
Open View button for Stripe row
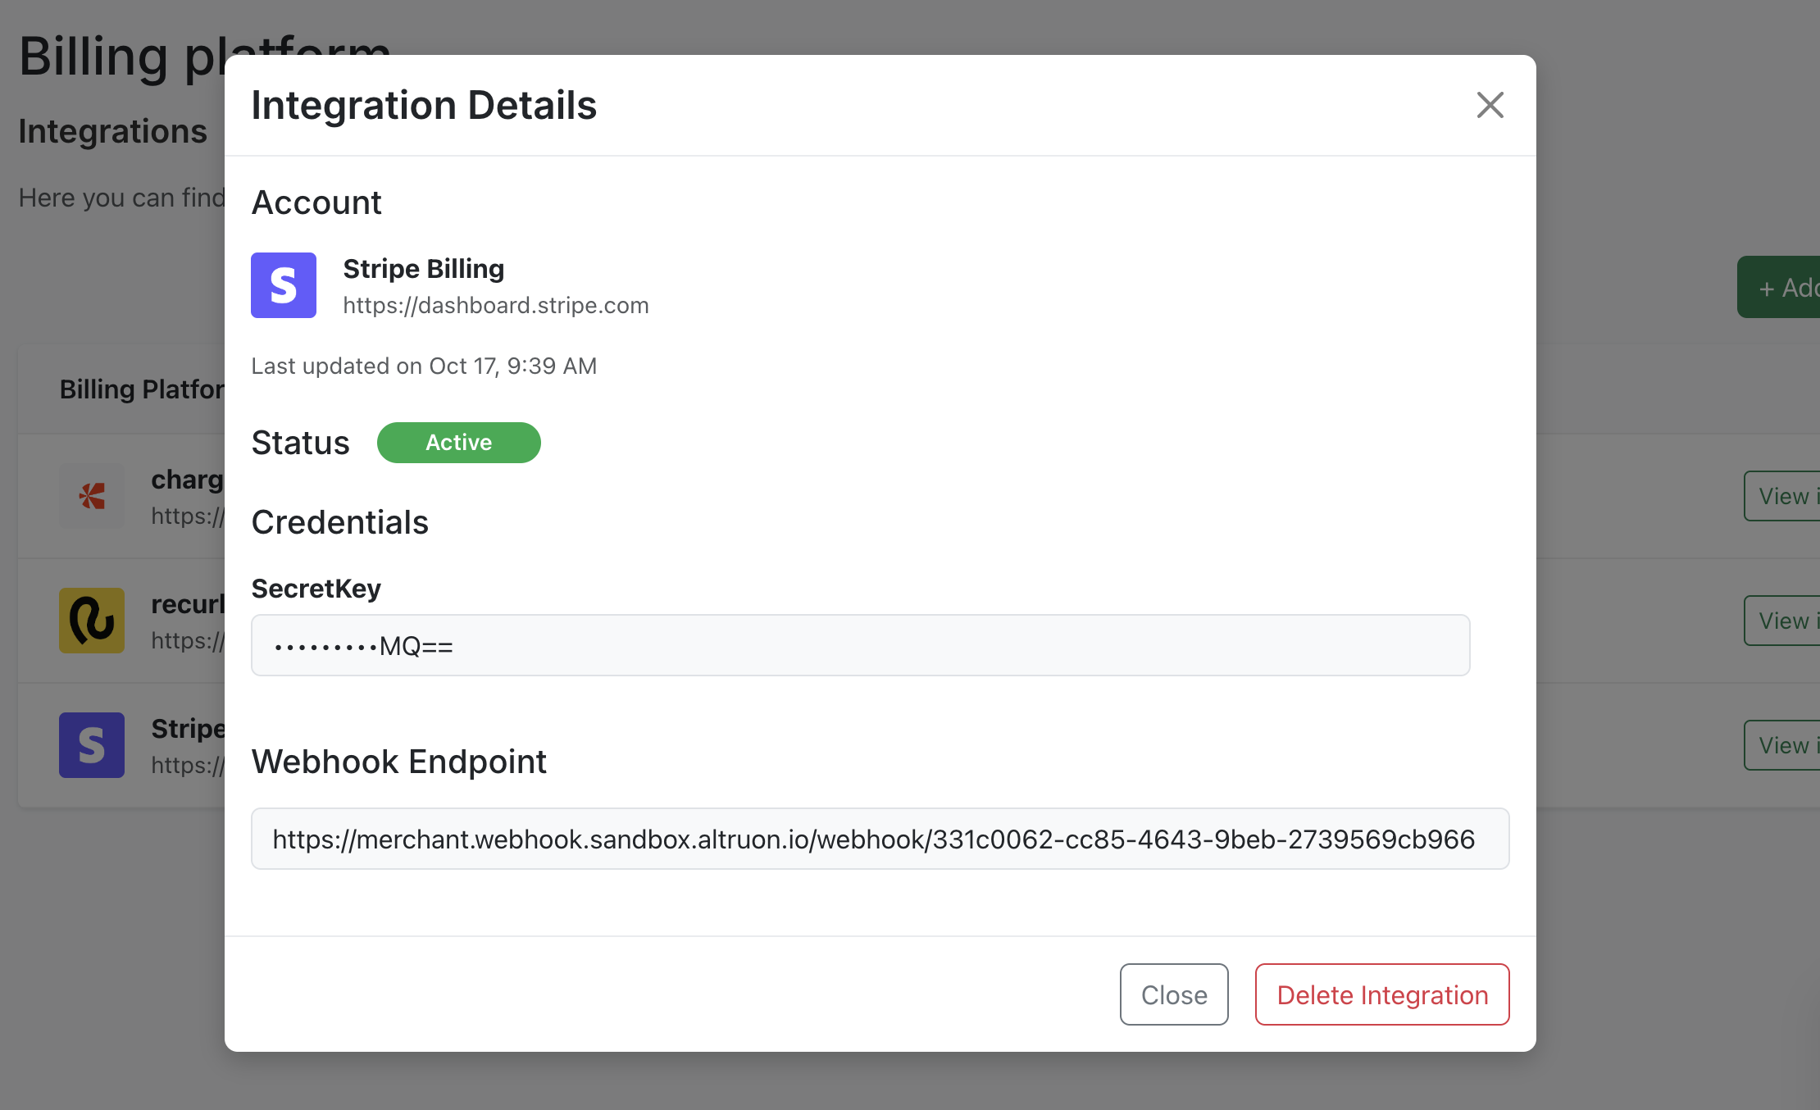[x=1784, y=745]
